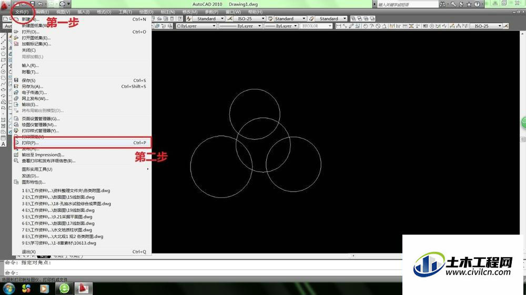The width and height of the screenshot is (526, 295).
Task: Click Save in the quick access toolbar
Action: coord(33,4)
